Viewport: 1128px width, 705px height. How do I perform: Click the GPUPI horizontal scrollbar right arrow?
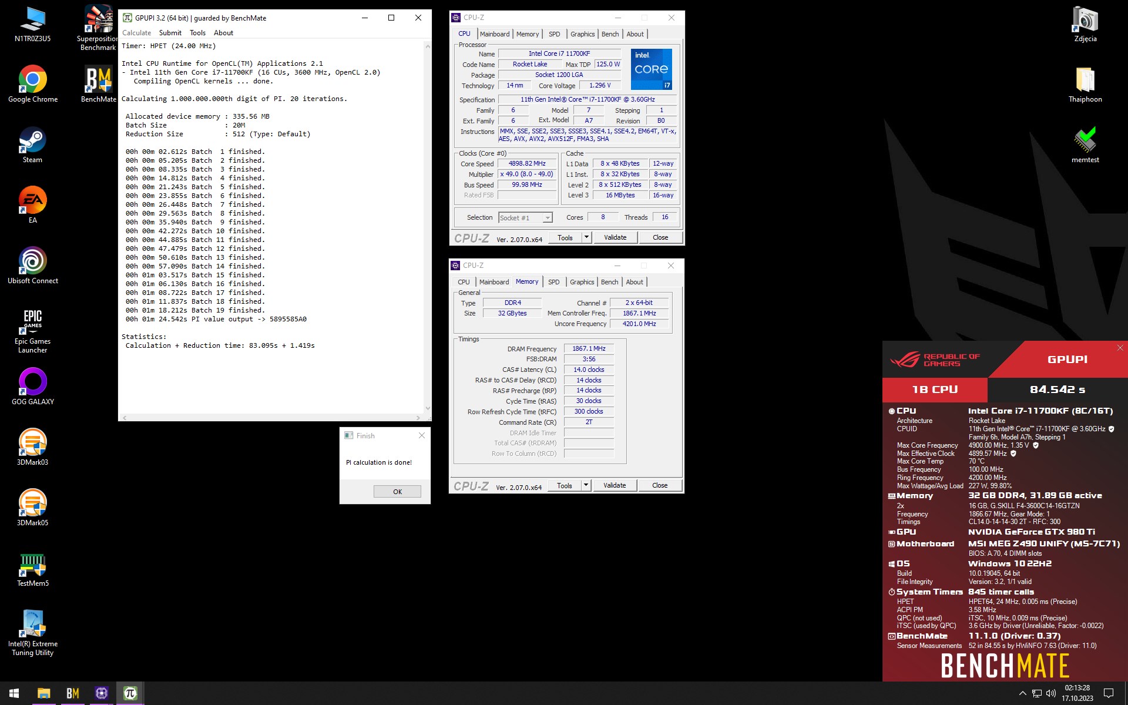pyautogui.click(x=418, y=418)
